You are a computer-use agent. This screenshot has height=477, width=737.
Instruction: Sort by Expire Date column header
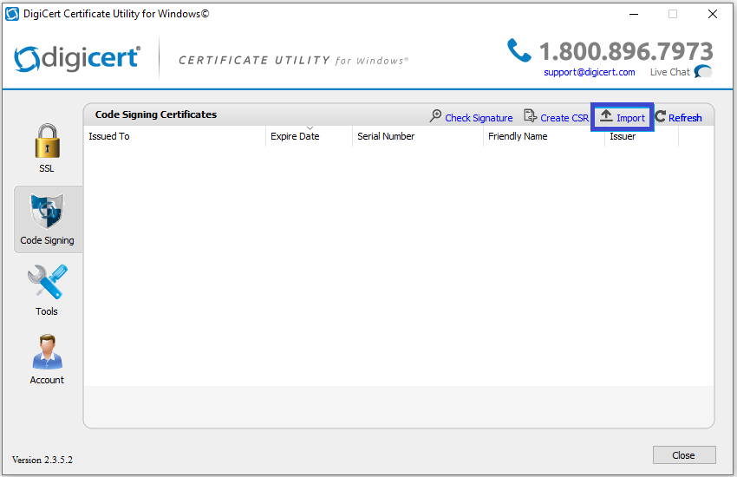(x=309, y=136)
